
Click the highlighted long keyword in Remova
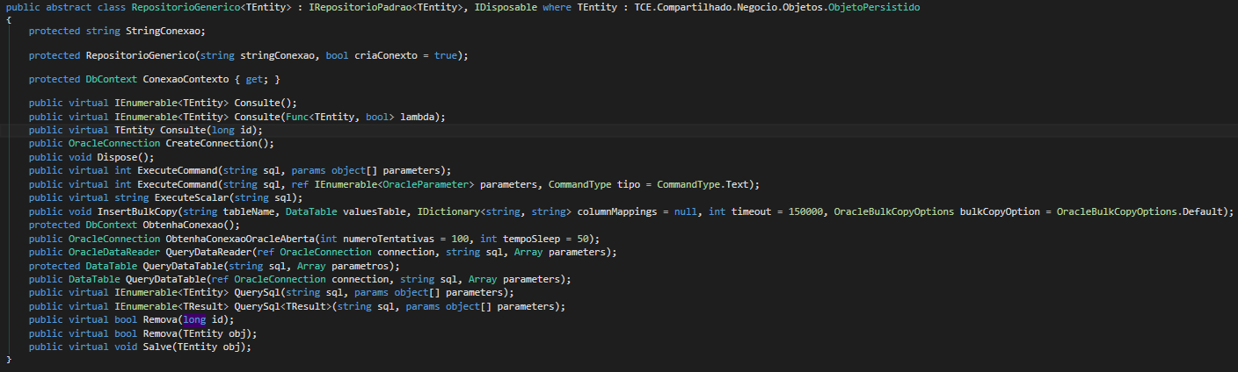point(195,320)
